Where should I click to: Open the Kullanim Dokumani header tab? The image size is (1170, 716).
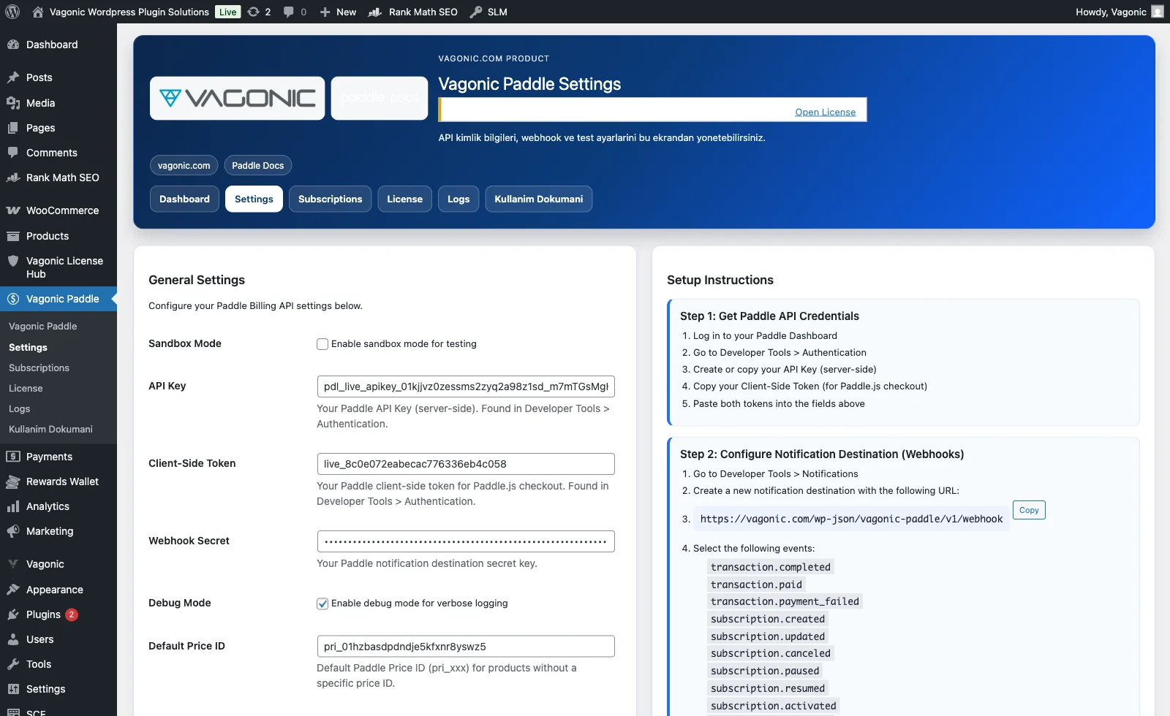click(x=538, y=199)
